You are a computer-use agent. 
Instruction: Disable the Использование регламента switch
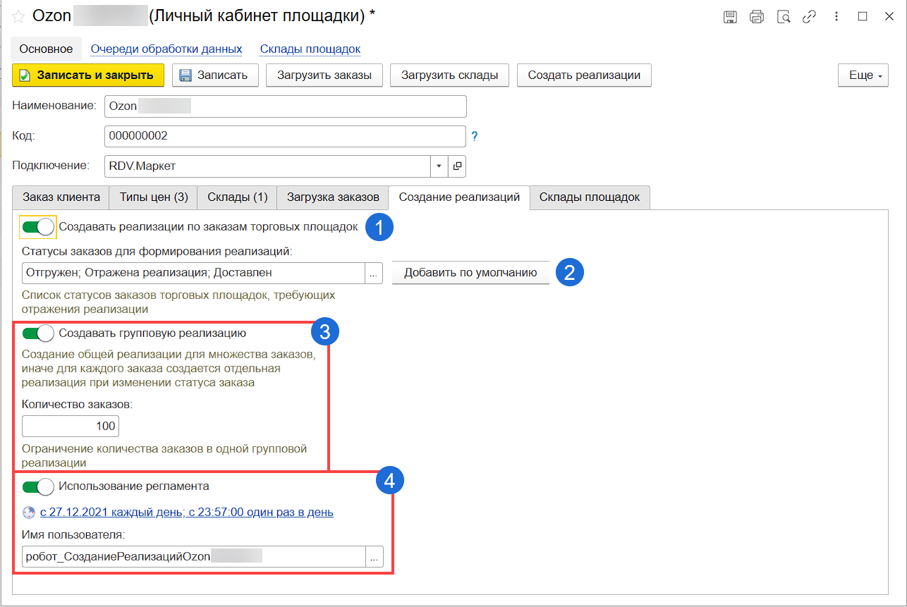coord(39,486)
